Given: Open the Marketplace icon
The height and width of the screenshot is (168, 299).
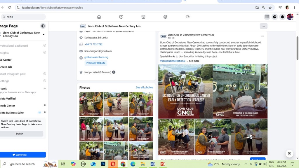Looking at the screenshot, I should pos(143,17).
